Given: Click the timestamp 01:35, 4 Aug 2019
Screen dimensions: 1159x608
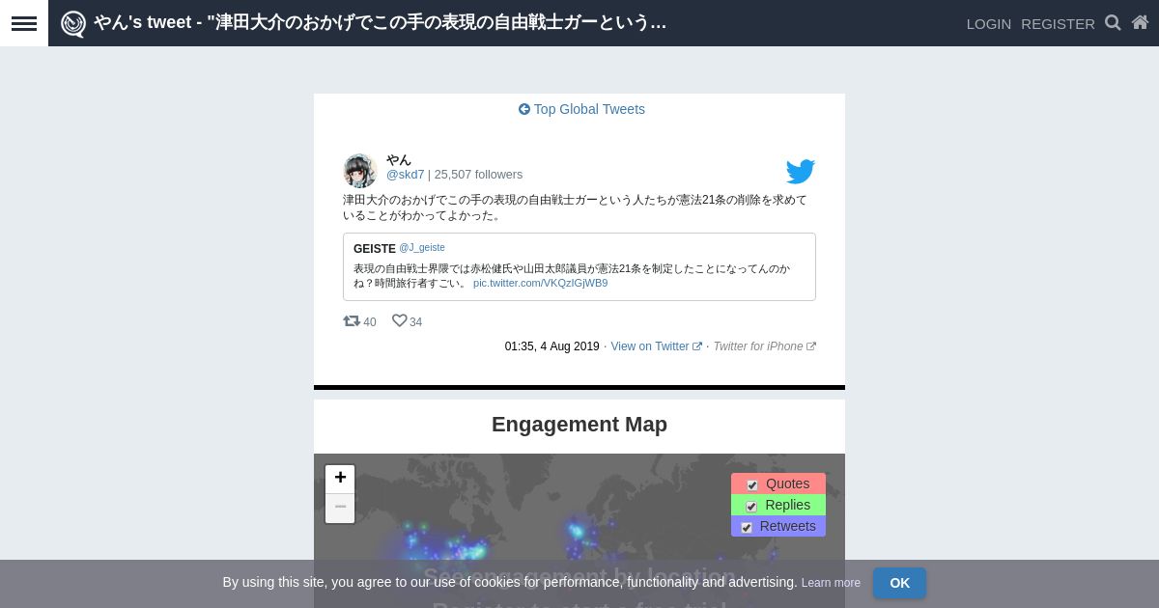Looking at the screenshot, I should [x=551, y=346].
